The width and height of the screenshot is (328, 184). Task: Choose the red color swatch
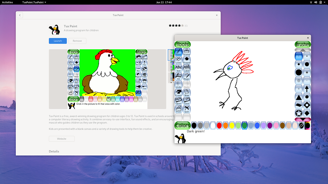pos(219,125)
